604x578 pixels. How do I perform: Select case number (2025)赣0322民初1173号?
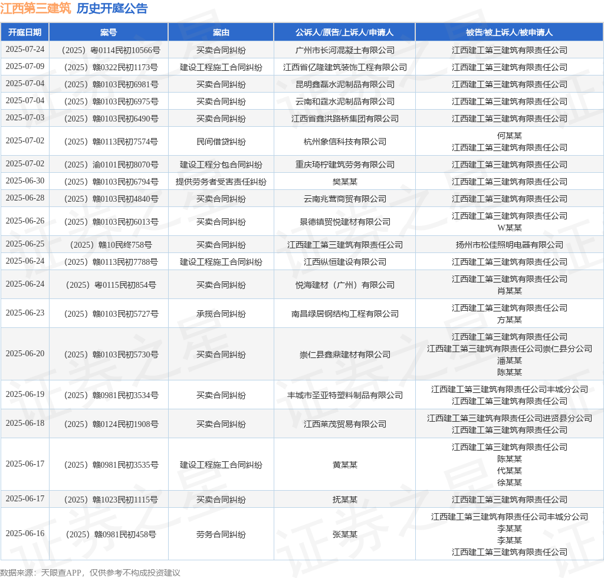(110, 67)
